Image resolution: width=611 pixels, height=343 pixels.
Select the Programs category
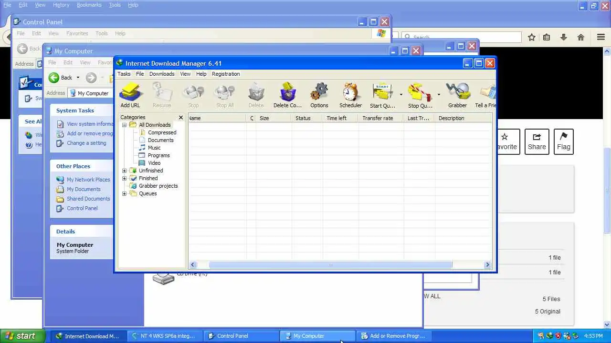pos(158,155)
